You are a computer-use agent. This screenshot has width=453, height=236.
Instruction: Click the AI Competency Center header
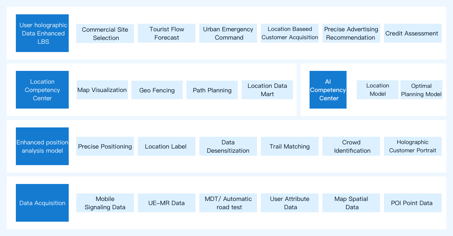(x=328, y=90)
